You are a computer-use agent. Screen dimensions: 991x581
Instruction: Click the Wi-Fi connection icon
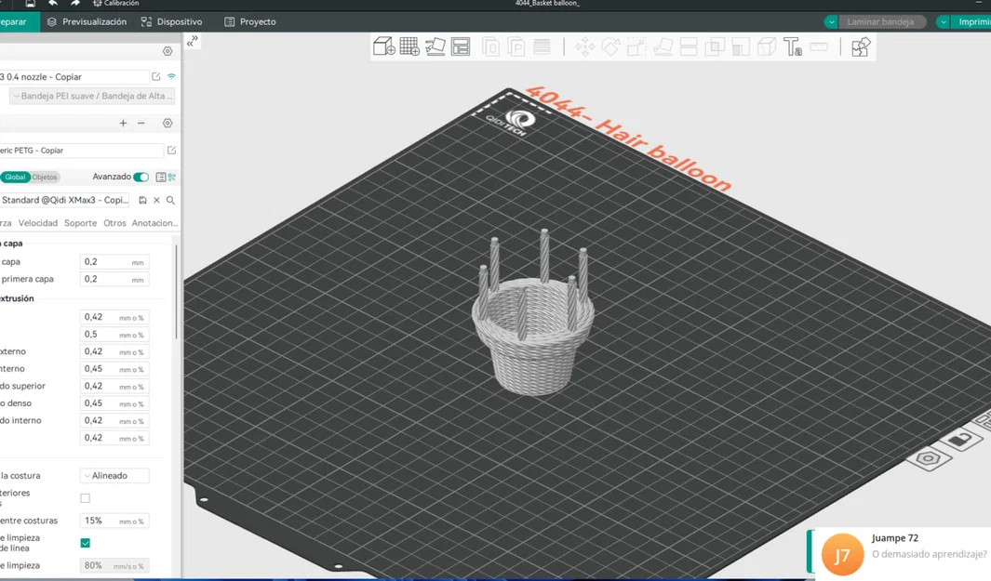coord(171,76)
